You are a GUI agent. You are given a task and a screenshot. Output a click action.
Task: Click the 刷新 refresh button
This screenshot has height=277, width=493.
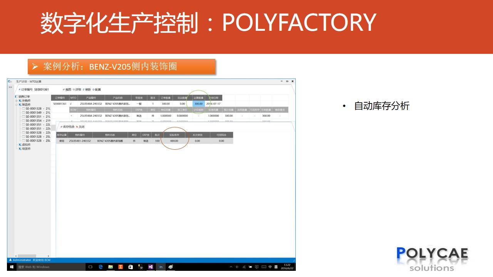87,90
